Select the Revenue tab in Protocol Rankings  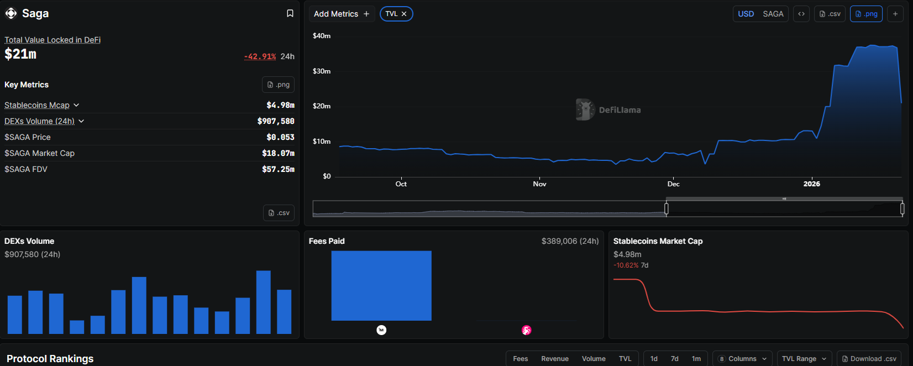tap(555, 359)
